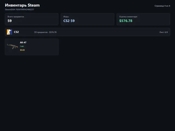175x131 pixels.
Task: Click the CS2 section title text
Action: pyautogui.click(x=16, y=32)
